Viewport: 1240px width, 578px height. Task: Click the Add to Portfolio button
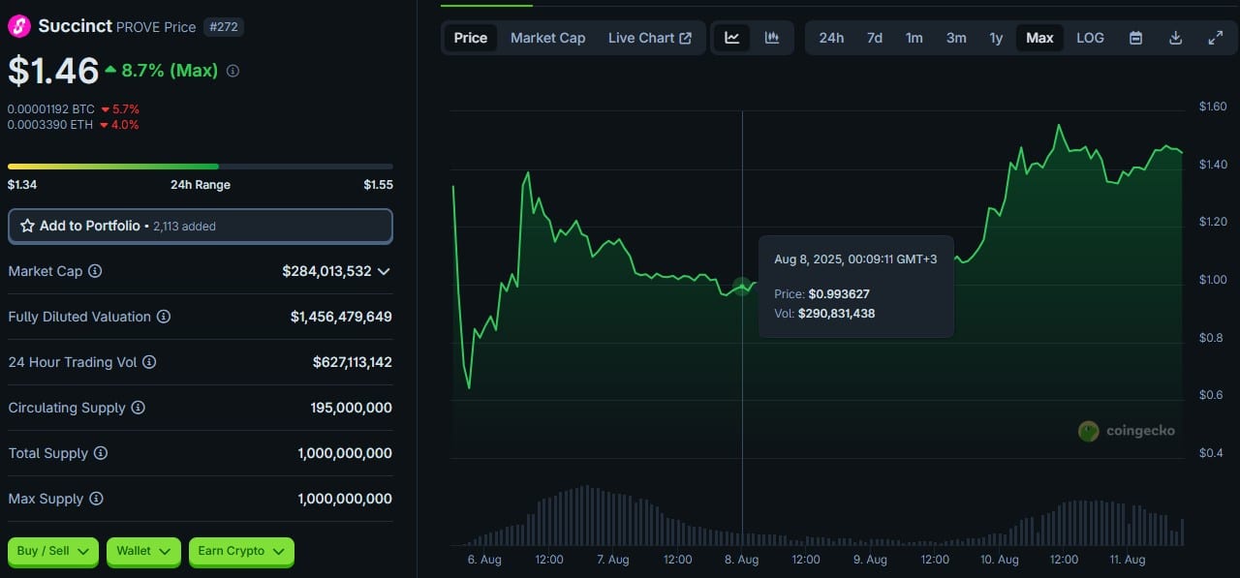tap(200, 226)
